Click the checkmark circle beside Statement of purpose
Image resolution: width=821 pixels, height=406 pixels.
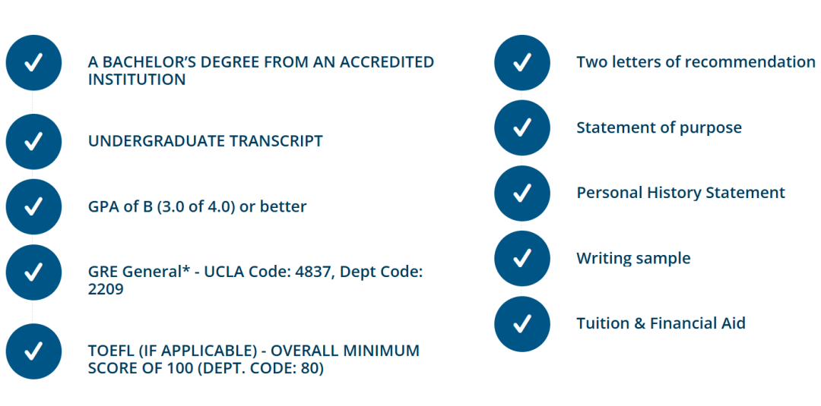522,128
